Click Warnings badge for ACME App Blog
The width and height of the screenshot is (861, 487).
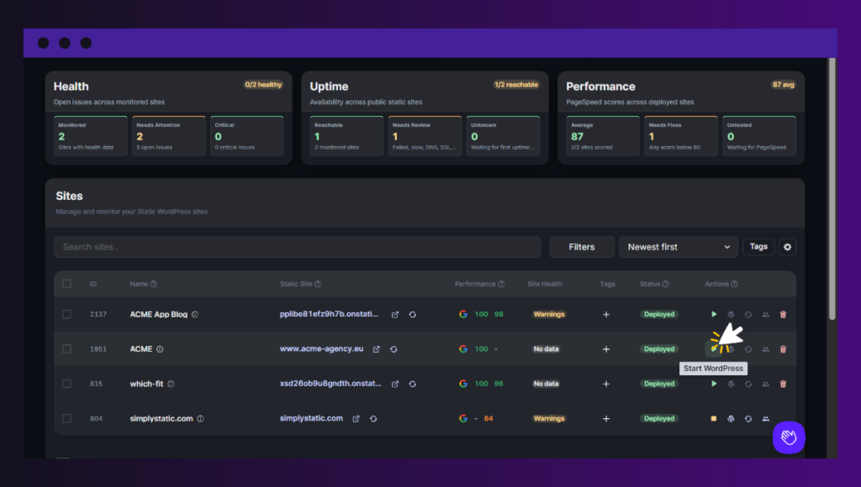(548, 314)
